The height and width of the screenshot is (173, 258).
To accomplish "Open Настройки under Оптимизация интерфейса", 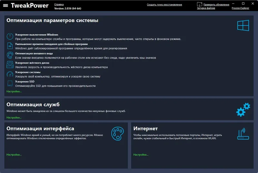I will click(14, 155).
